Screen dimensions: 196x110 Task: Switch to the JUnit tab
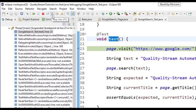[x=47, y=20]
